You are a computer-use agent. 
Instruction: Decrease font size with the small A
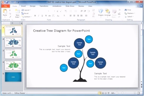click(x=61, y=11)
